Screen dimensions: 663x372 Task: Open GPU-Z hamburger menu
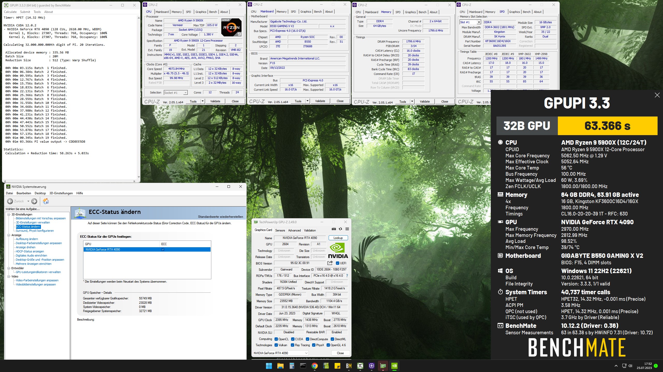click(x=347, y=229)
